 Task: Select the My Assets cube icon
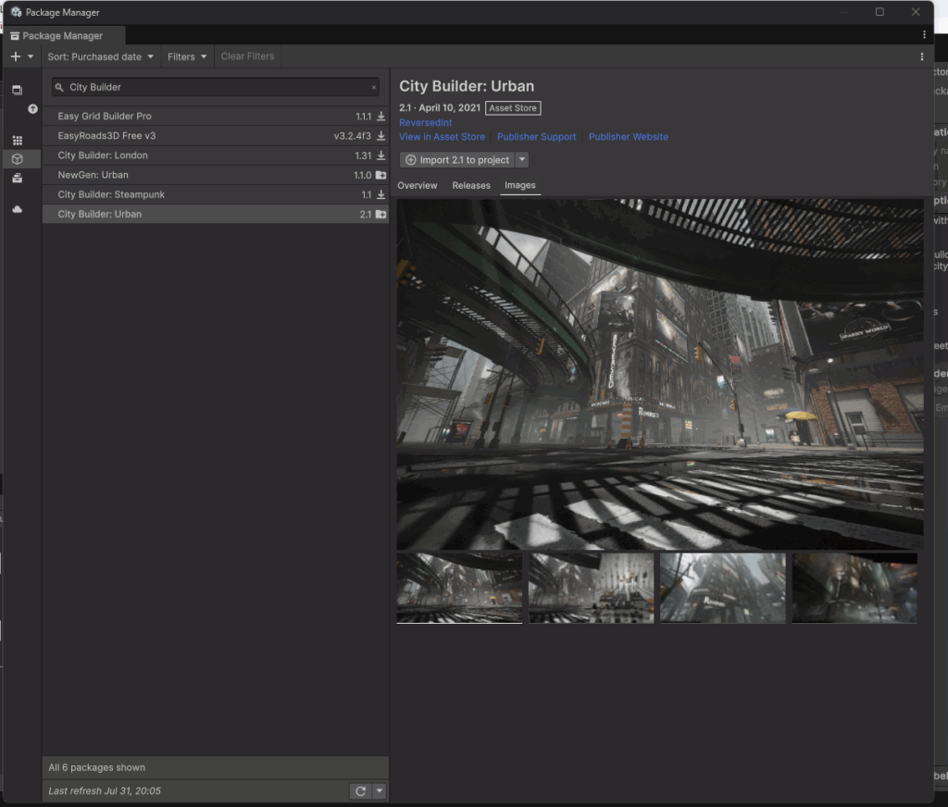(17, 159)
